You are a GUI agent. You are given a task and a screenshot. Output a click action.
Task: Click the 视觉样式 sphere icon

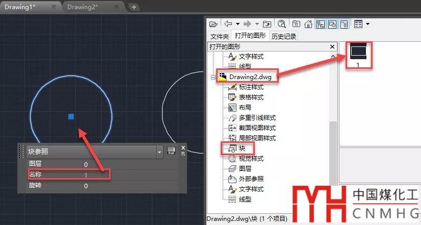(232, 159)
